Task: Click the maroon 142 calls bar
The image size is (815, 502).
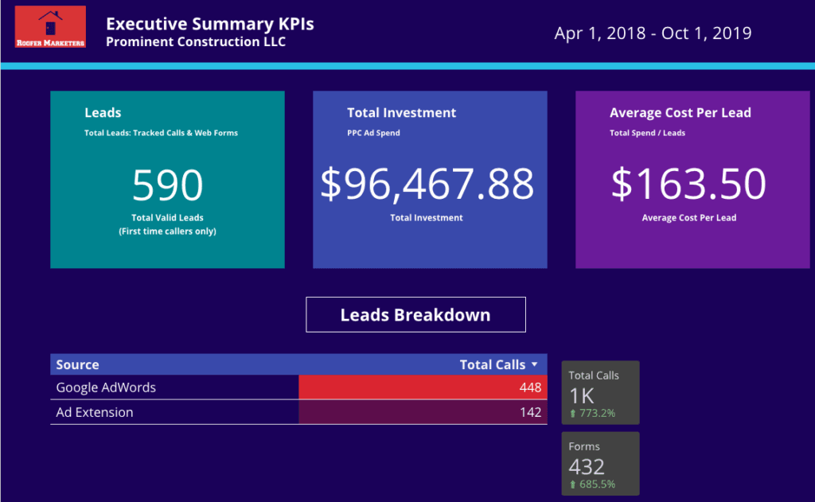Action: click(x=422, y=412)
